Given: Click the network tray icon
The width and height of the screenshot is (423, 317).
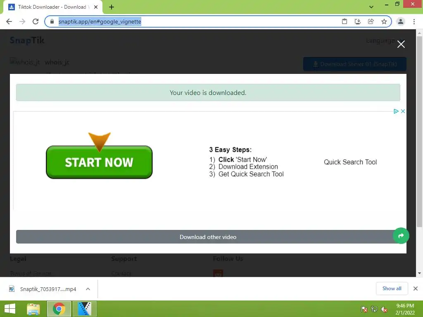Looking at the screenshot, I should tap(374, 309).
